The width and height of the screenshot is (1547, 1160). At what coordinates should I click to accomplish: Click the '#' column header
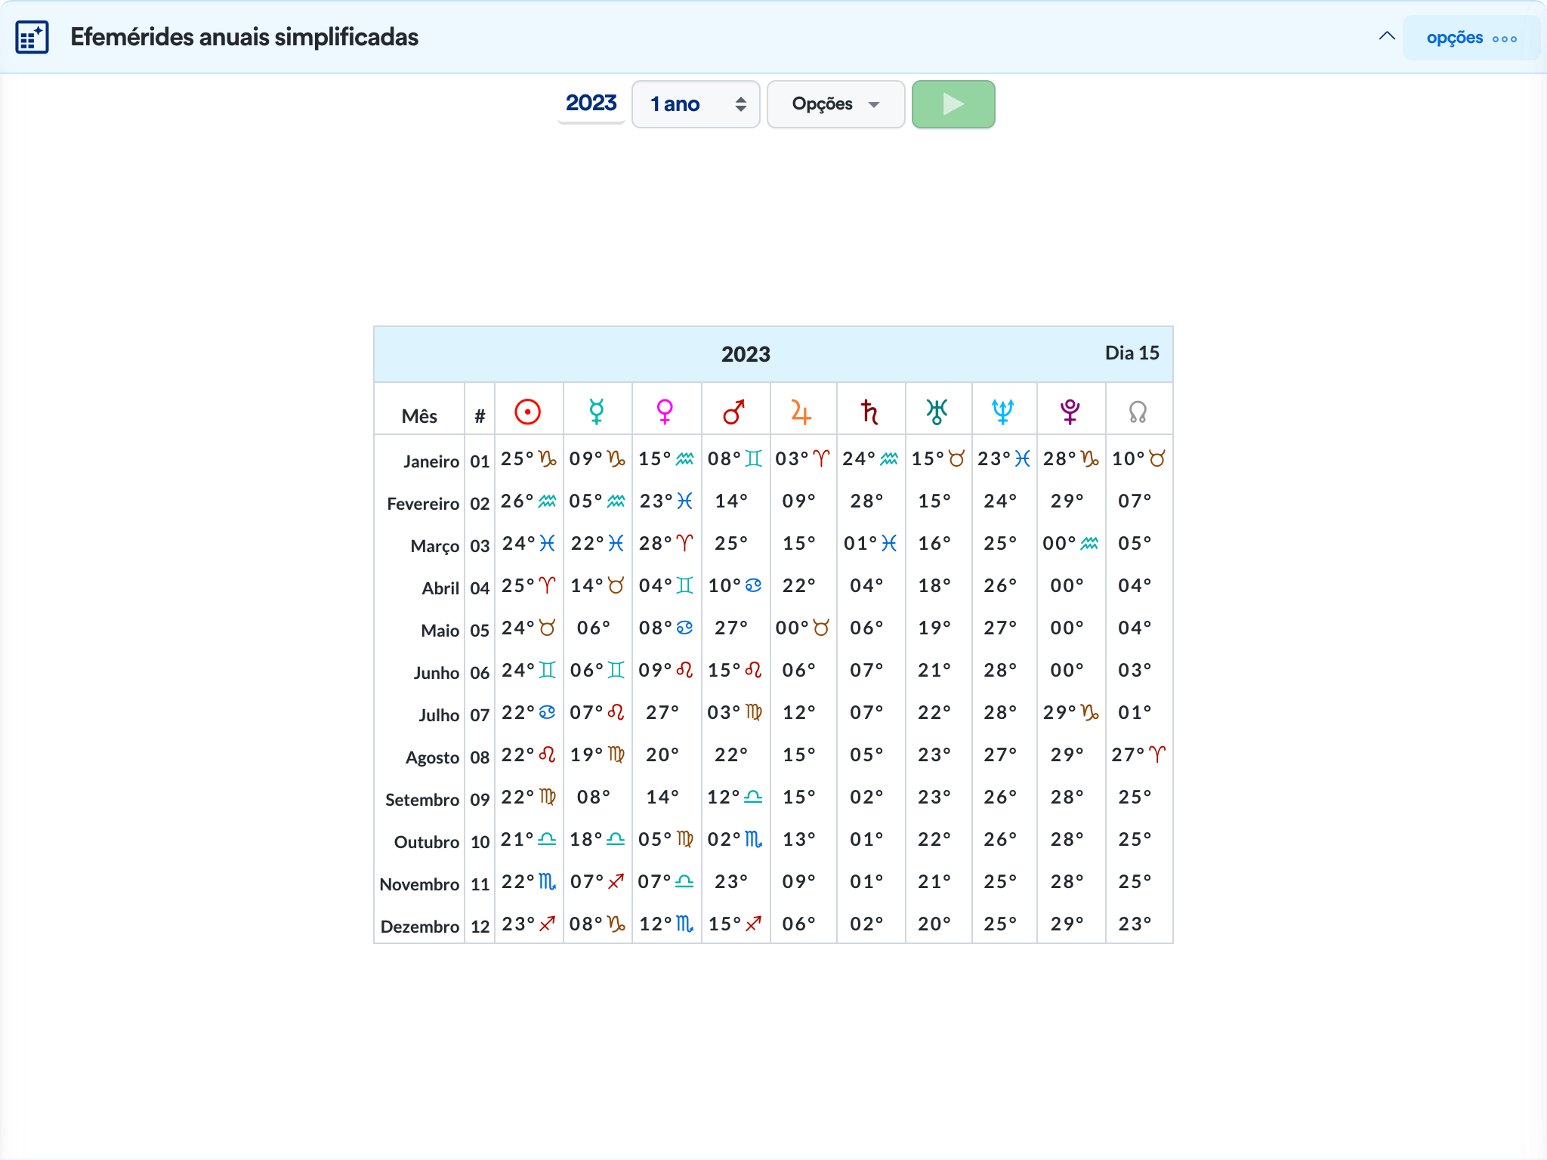(480, 416)
